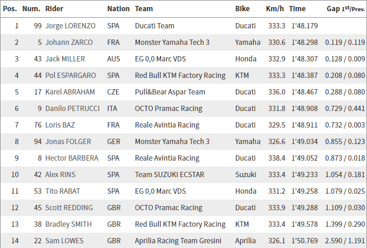Select Tito RABAT in position 11

(63, 191)
